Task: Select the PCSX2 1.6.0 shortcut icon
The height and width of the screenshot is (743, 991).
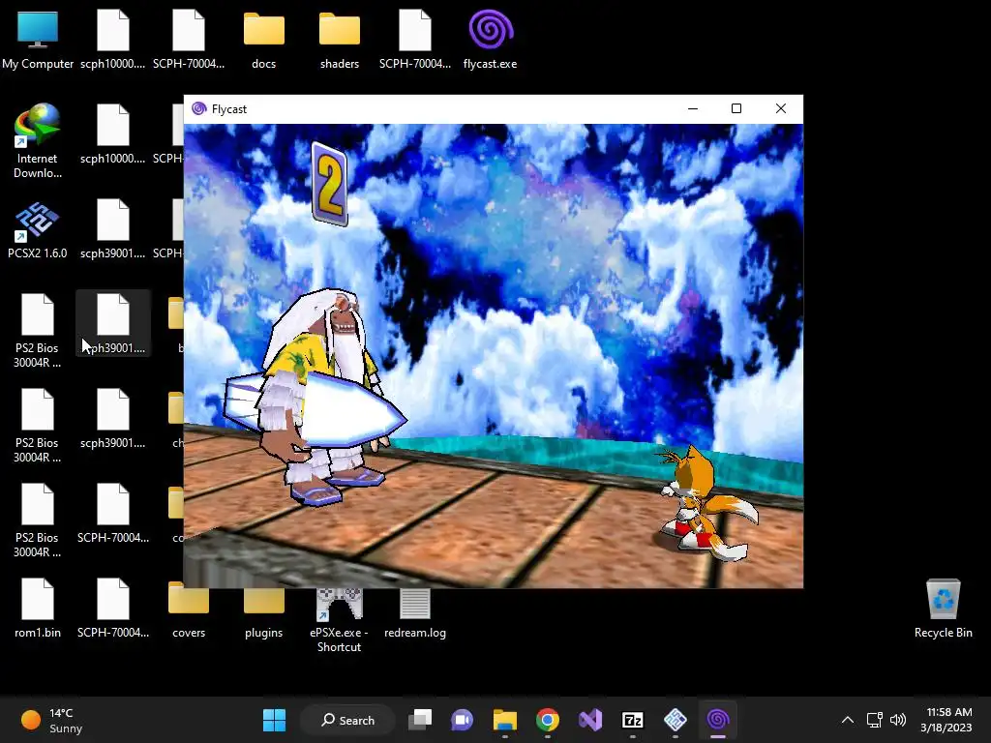Action: tap(38, 229)
